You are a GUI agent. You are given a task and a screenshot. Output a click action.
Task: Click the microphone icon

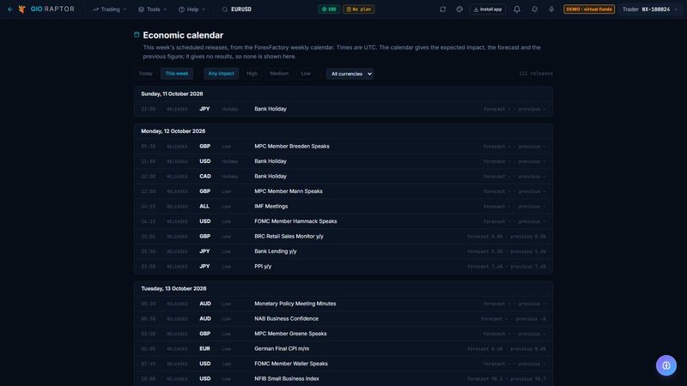[x=551, y=9]
